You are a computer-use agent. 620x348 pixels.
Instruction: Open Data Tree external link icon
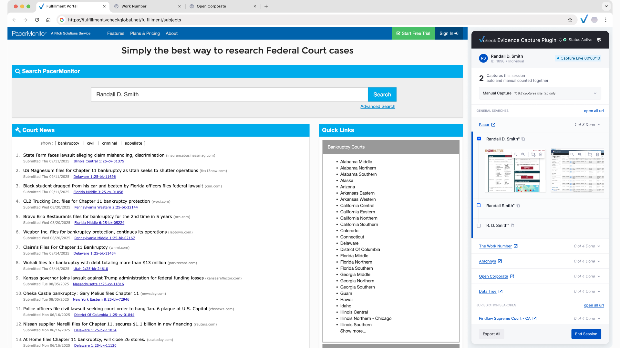coord(501,292)
